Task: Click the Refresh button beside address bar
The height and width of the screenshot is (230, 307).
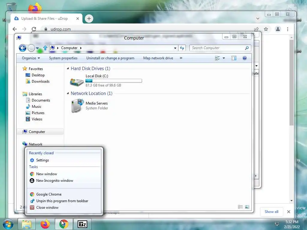Action: [182, 48]
